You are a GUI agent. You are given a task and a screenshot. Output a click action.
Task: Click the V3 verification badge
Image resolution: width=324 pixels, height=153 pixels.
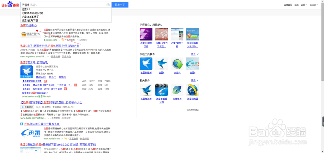63,40
